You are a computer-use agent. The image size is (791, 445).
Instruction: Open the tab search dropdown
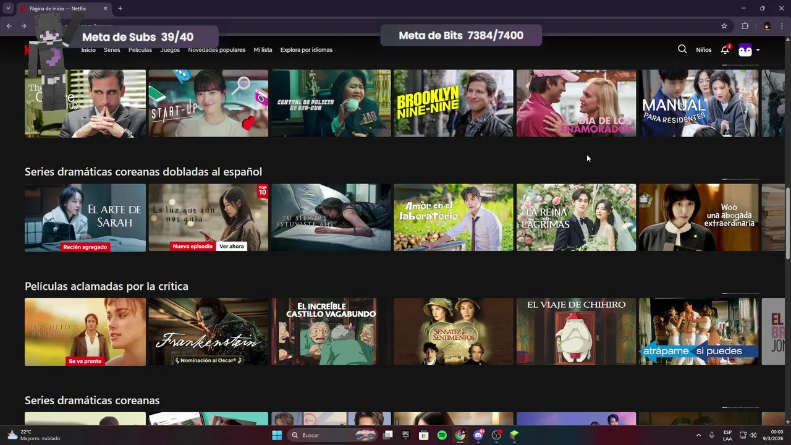[8, 8]
